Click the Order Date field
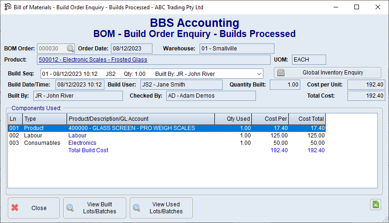Screen dimensions: 389x223 pos(132,49)
